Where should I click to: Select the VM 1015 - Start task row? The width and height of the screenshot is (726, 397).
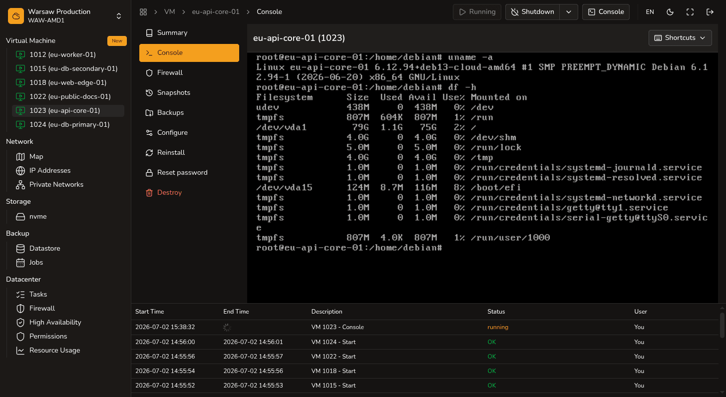(x=425, y=386)
